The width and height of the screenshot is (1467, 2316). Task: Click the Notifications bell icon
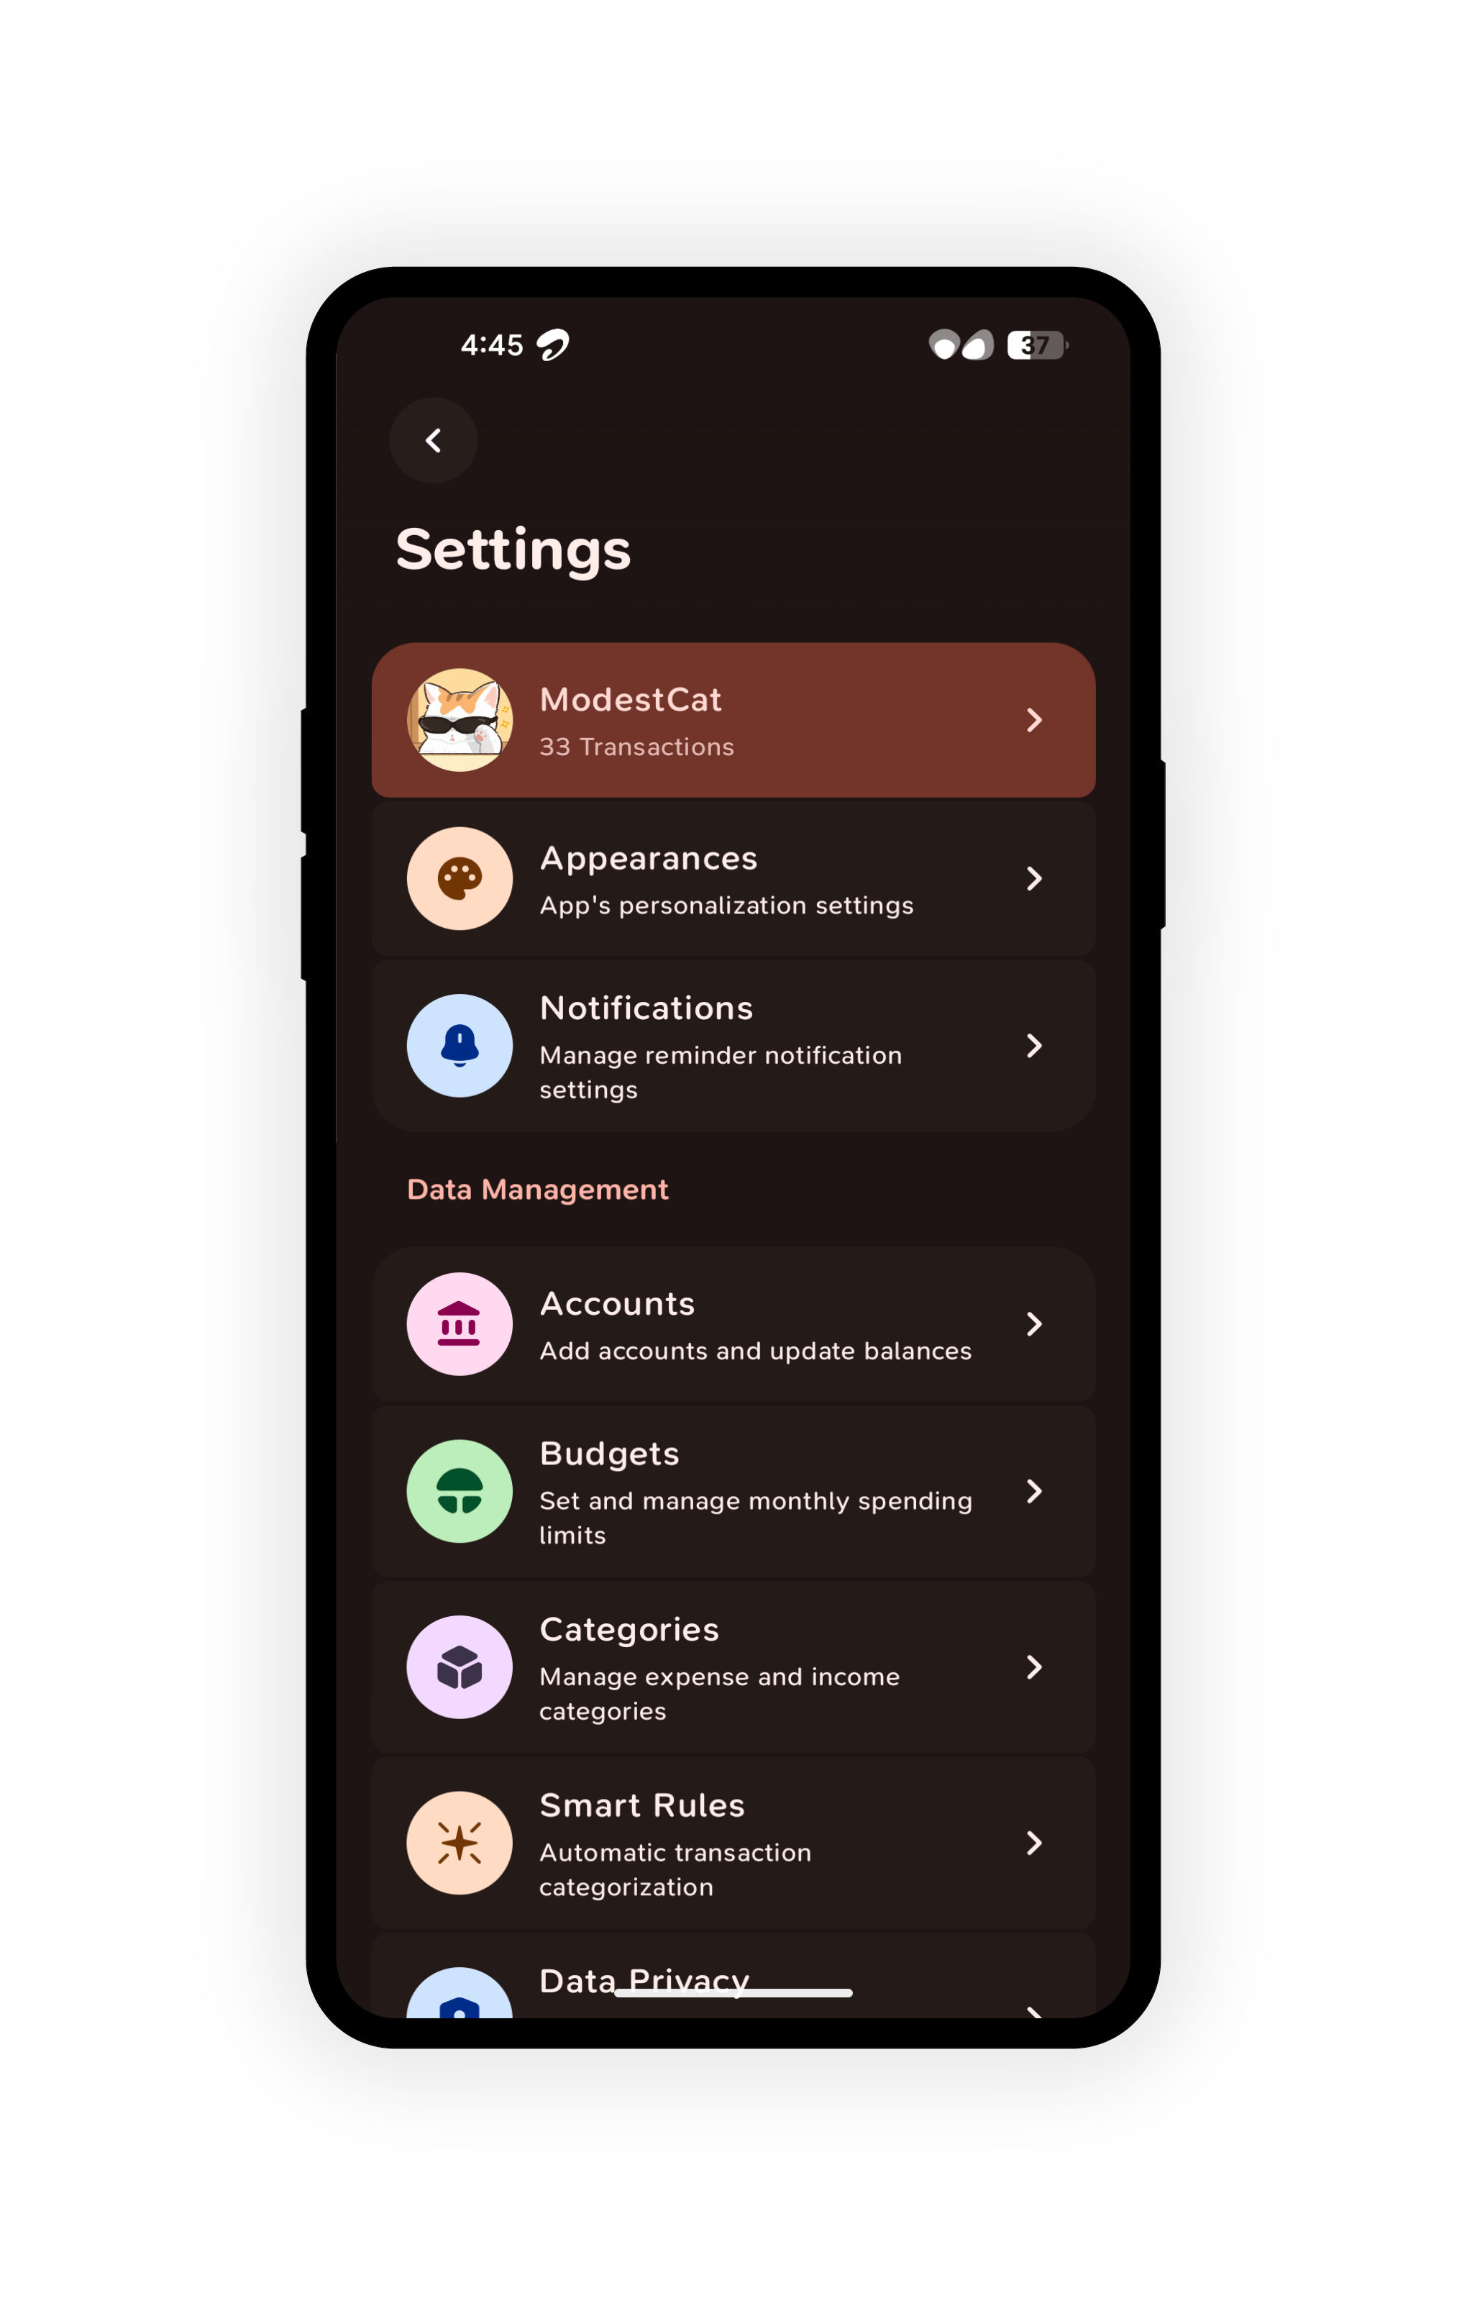(x=460, y=1046)
